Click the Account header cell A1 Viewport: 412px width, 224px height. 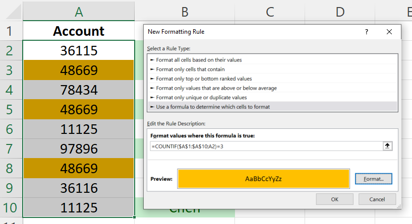[x=78, y=31]
